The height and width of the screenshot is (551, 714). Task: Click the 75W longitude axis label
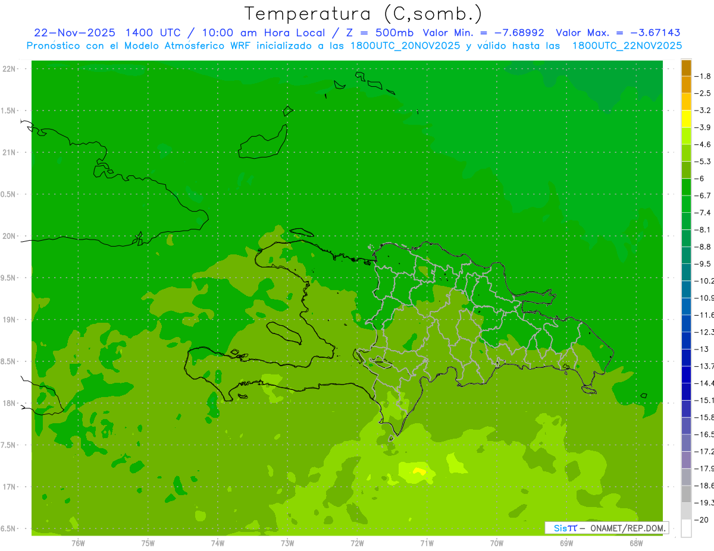148,543
